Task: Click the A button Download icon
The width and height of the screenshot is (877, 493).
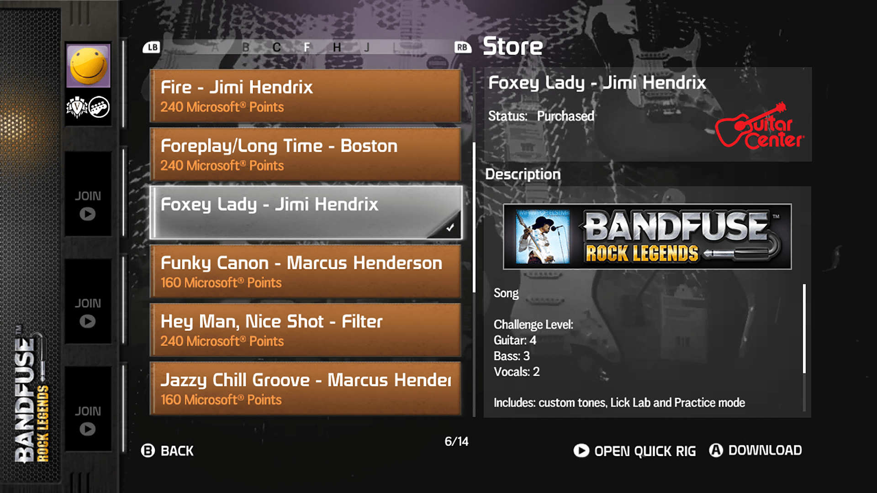Action: click(716, 451)
